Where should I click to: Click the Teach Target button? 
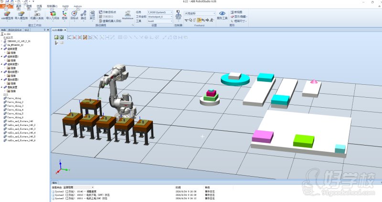(107, 12)
